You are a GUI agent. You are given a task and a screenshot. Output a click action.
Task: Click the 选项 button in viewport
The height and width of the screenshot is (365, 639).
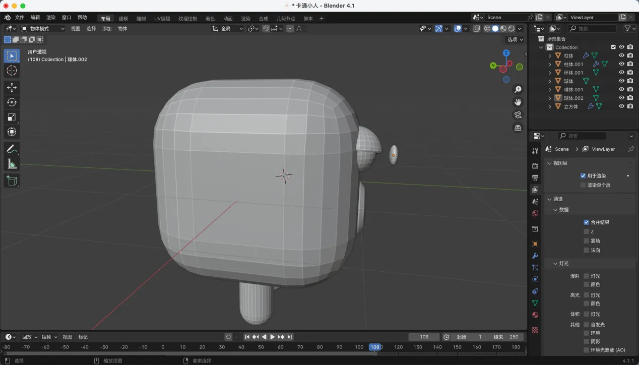(515, 39)
